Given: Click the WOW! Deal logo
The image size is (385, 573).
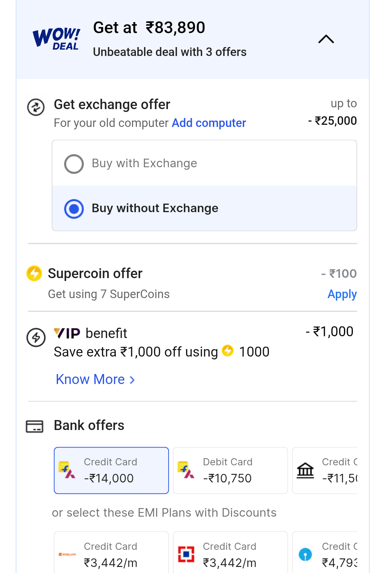Looking at the screenshot, I should click(x=56, y=39).
